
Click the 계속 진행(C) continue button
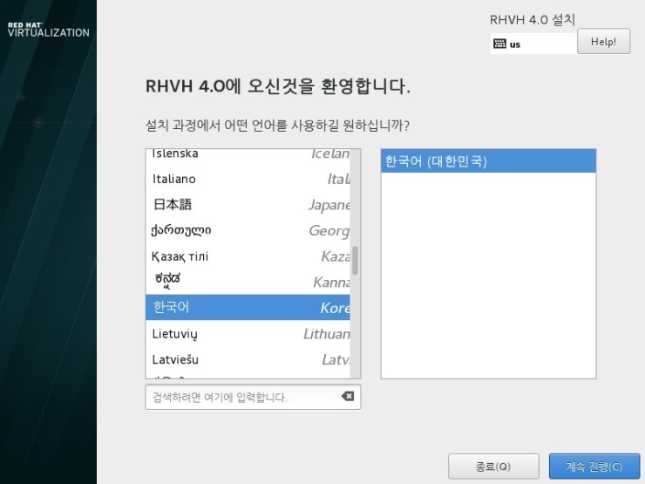point(594,467)
